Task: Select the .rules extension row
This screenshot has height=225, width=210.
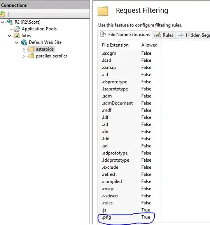Action: tap(130, 203)
